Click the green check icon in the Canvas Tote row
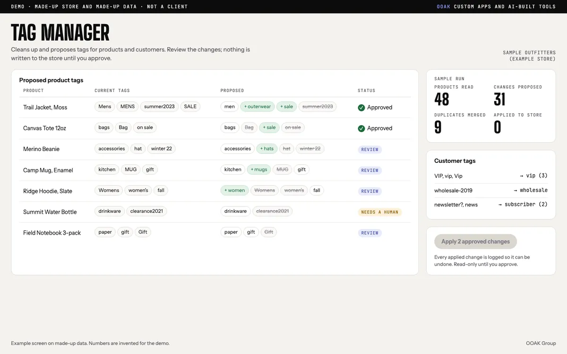This screenshot has width=567, height=354. (361, 128)
